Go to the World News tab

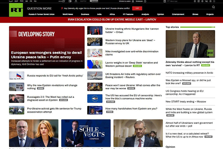[x=68, y=14]
